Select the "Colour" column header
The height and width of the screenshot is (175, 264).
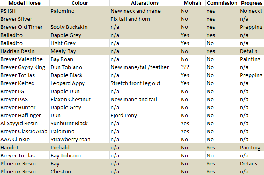[x=80, y=3]
